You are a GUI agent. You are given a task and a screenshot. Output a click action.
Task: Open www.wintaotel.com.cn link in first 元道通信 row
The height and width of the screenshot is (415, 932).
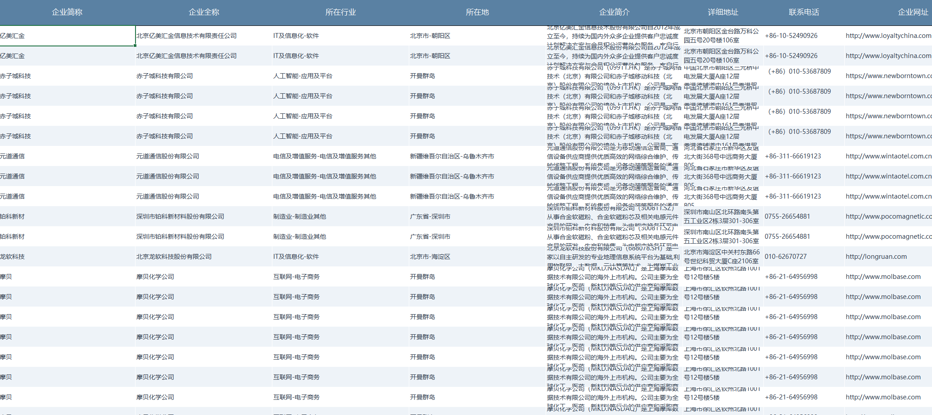tap(888, 156)
